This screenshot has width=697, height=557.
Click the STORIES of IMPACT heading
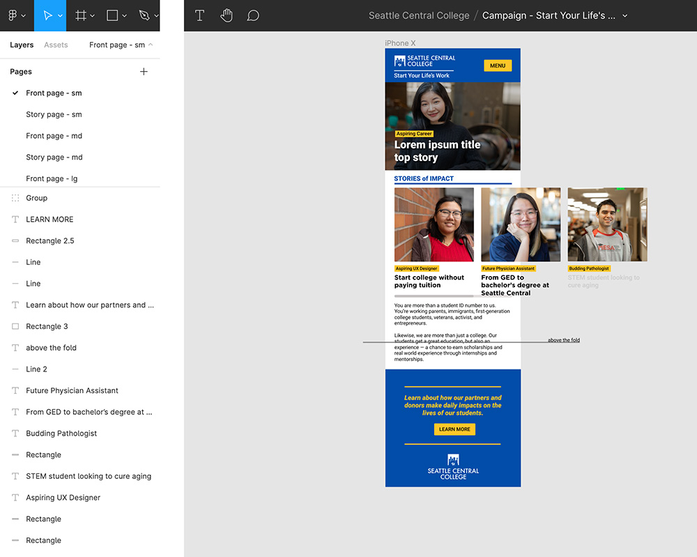[x=424, y=178]
